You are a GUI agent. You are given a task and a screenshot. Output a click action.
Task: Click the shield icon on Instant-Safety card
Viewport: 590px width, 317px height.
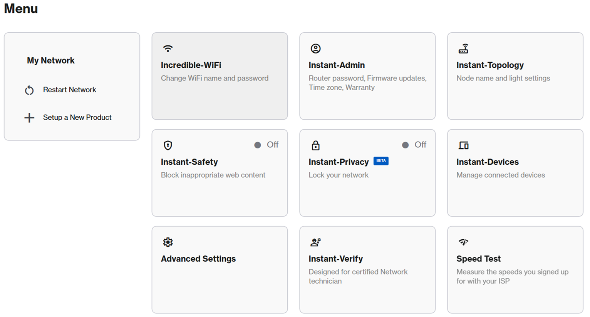click(168, 145)
